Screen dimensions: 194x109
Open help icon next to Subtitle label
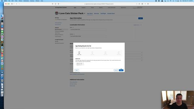pos(74,34)
